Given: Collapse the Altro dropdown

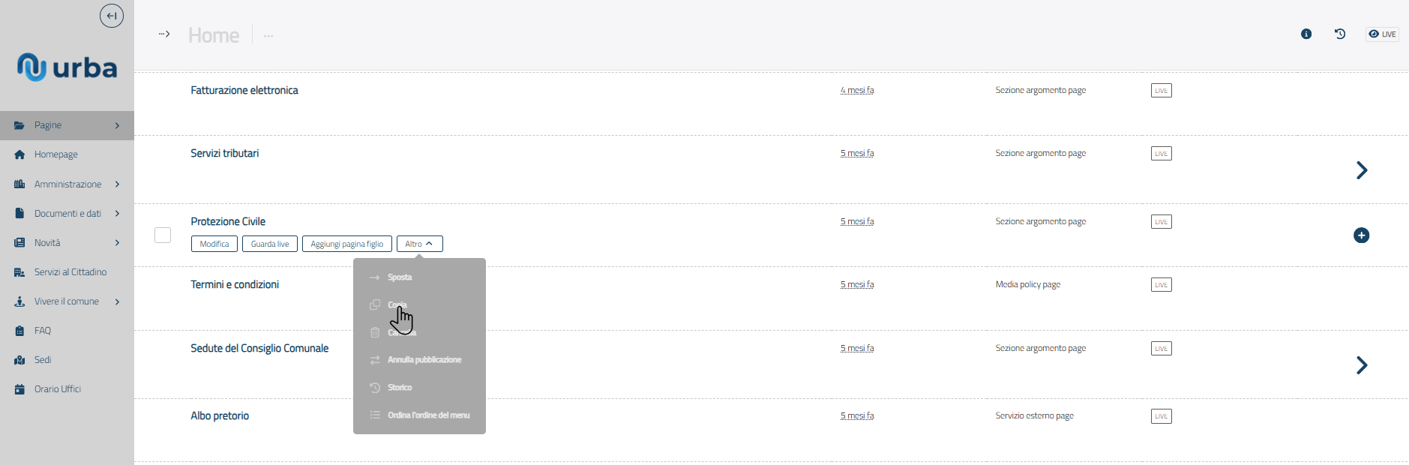Looking at the screenshot, I should 419,244.
